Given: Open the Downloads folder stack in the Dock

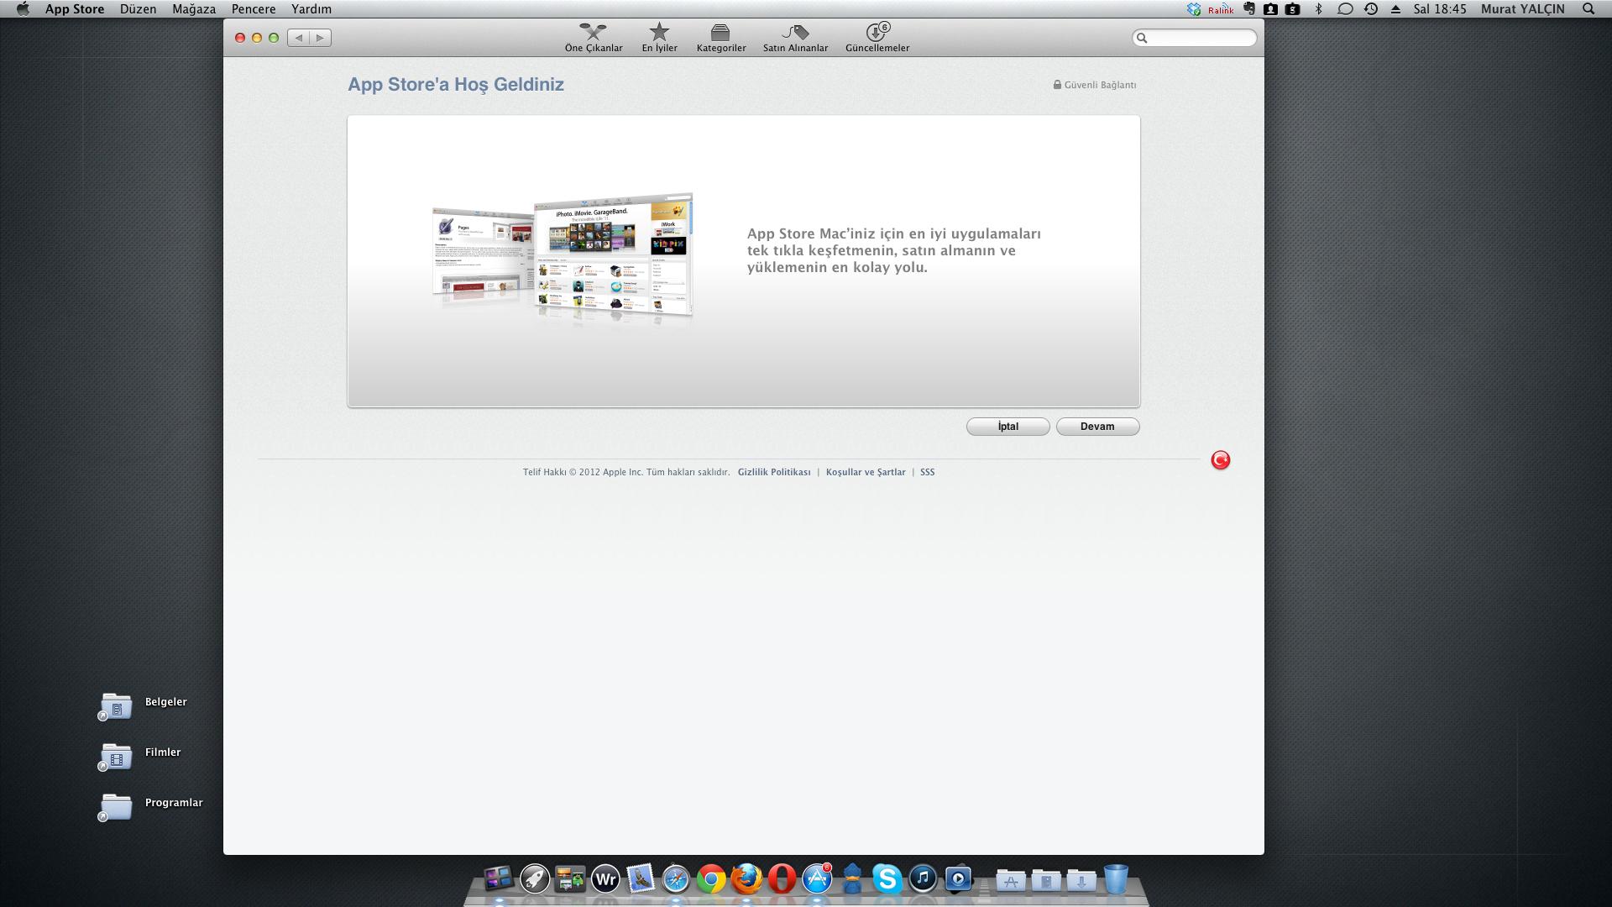Looking at the screenshot, I should coord(1081,880).
